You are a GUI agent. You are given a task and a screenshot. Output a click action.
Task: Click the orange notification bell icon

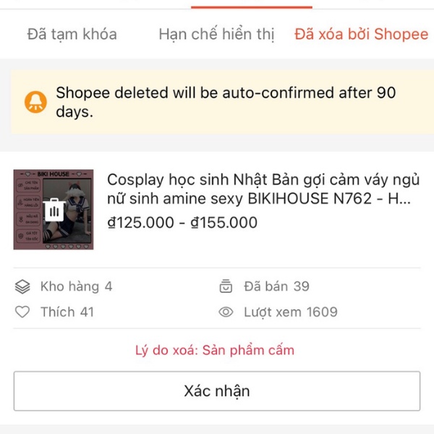pos(35,102)
